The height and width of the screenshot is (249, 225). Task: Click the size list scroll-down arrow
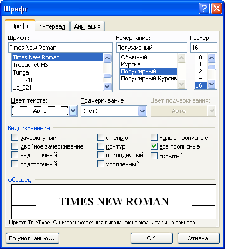[x=212, y=84]
